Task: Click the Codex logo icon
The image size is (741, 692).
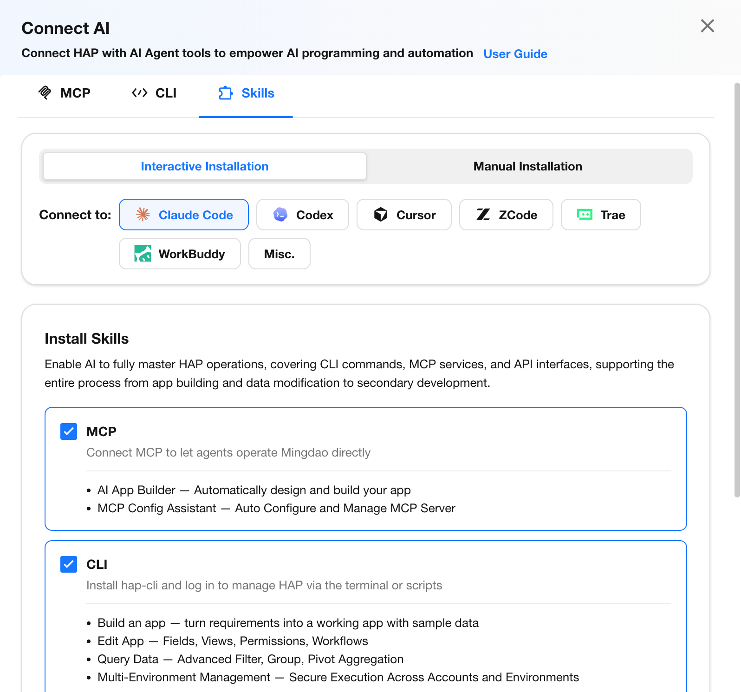Action: point(280,215)
